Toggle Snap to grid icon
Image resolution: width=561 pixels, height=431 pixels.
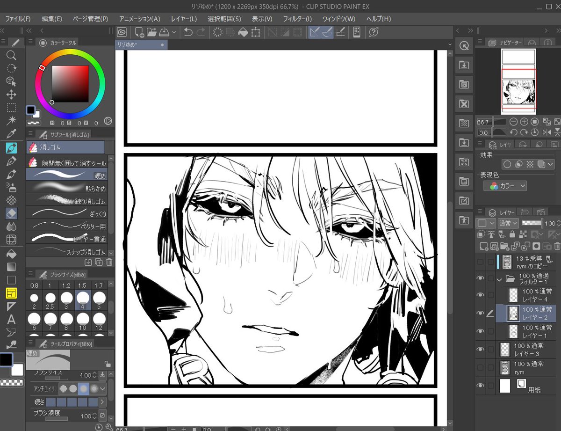(x=341, y=32)
